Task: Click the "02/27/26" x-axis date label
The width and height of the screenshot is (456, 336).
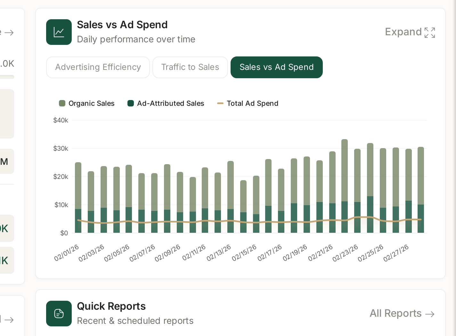Action: 396,253
